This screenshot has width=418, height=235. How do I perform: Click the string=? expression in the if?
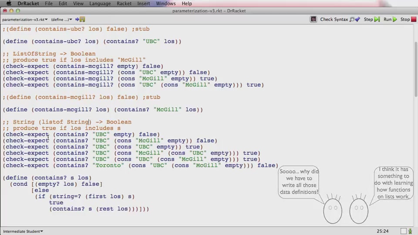point(92,196)
